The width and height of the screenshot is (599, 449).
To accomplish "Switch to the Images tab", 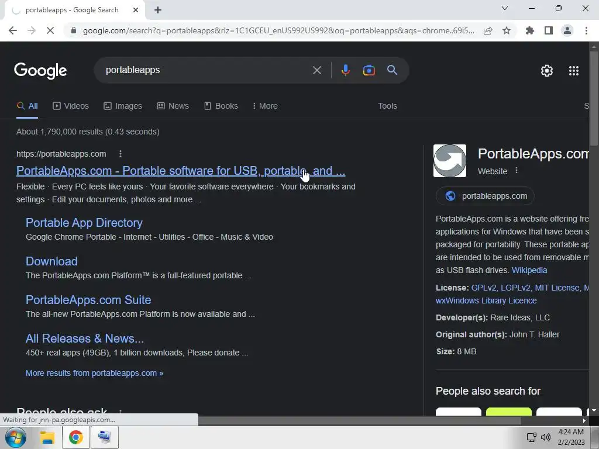I will click(x=123, y=106).
